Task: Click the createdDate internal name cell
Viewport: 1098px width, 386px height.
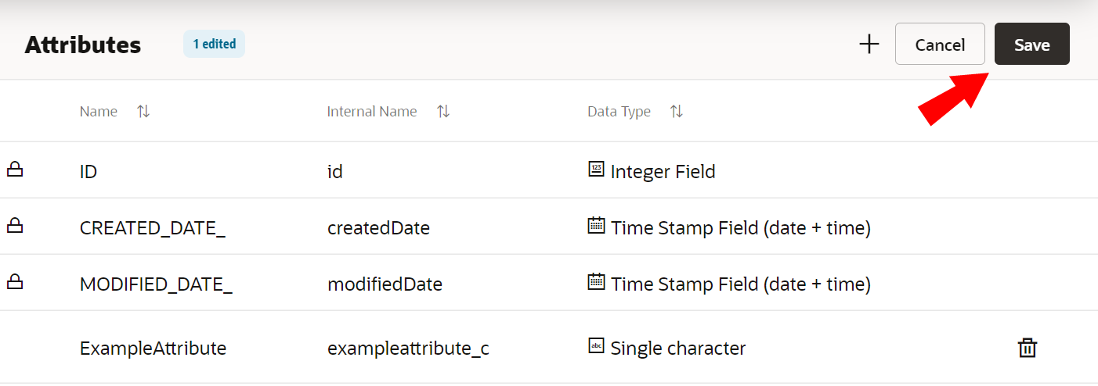Action: click(378, 228)
